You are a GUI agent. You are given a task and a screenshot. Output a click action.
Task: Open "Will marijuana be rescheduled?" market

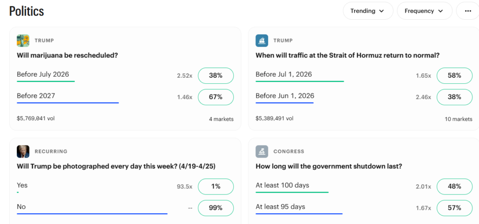(x=67, y=55)
